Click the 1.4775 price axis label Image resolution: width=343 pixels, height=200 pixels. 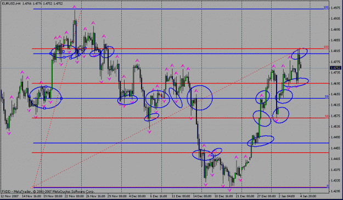[335, 62]
